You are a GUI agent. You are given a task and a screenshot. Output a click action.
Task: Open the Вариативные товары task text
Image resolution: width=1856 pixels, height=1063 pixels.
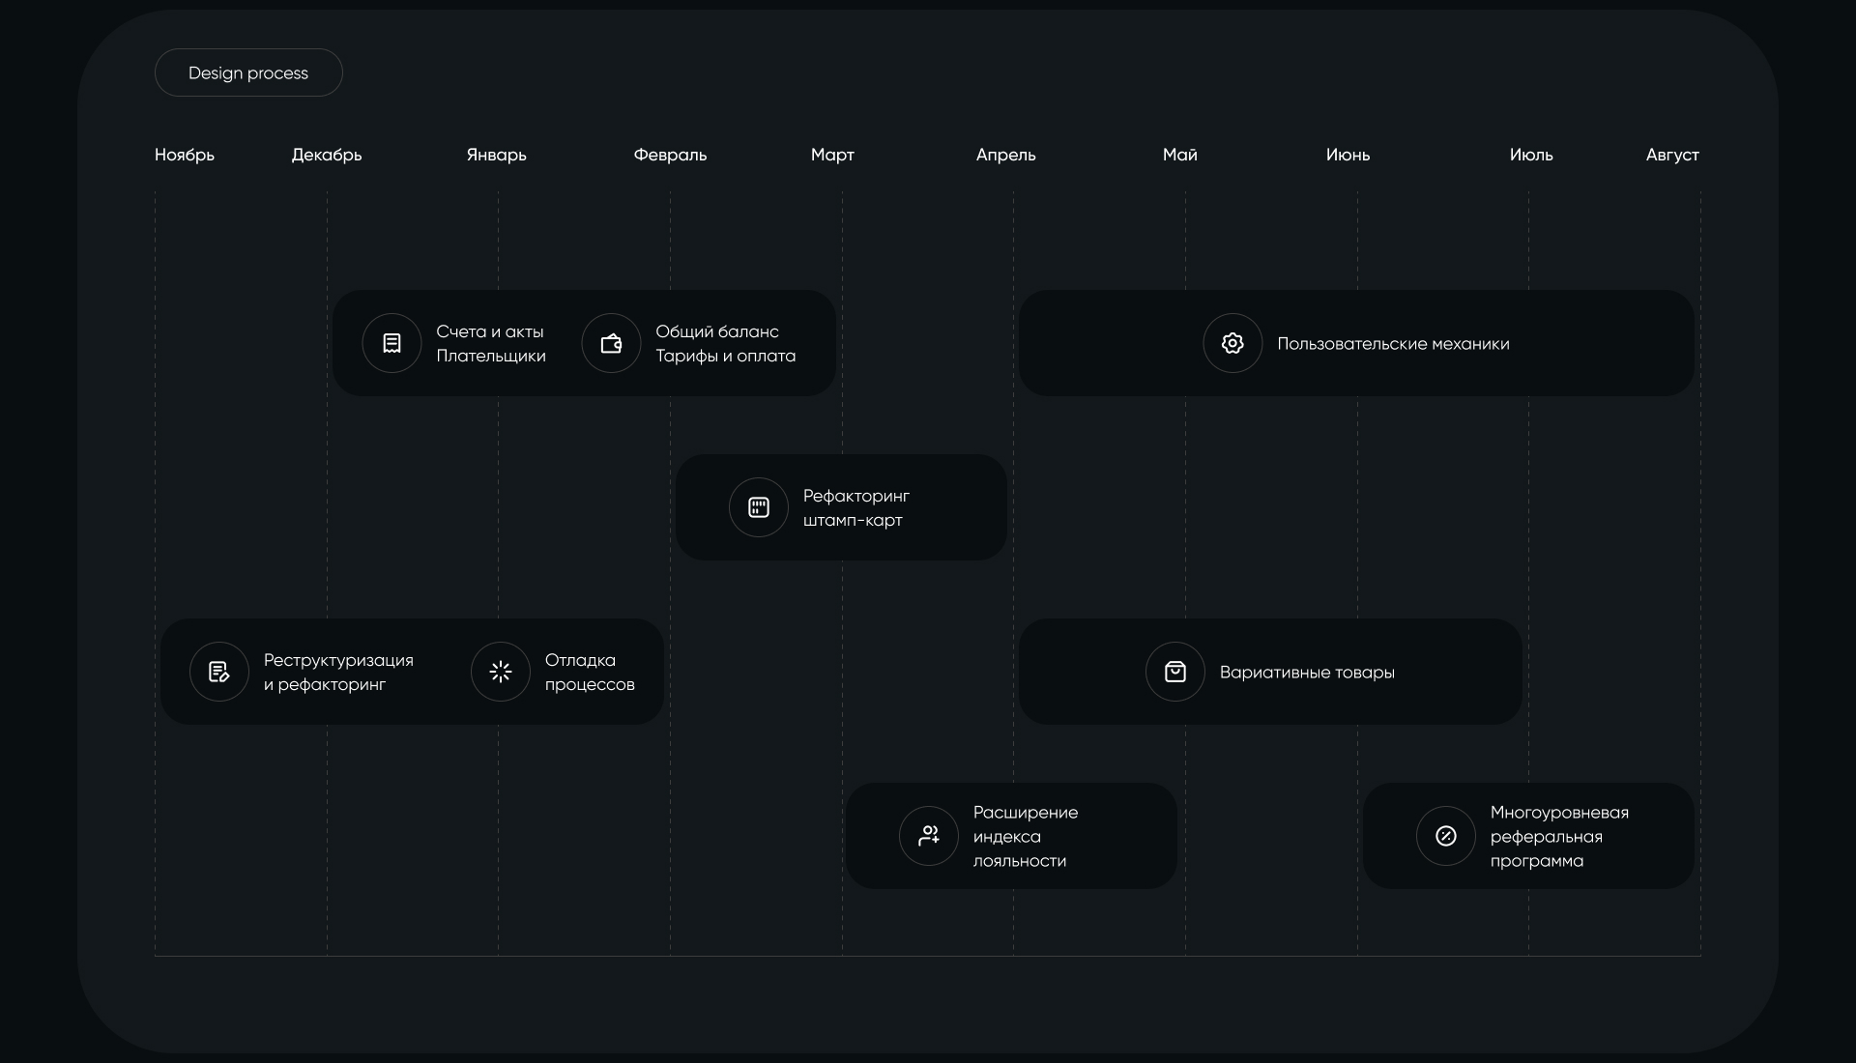[1307, 673]
